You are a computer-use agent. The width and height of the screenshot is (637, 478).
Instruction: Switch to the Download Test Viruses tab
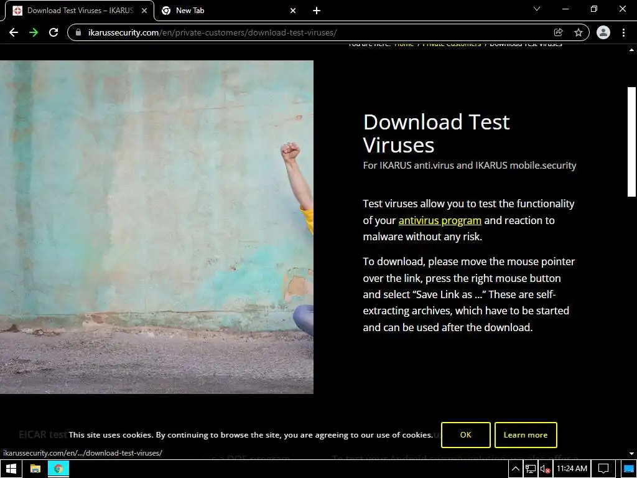coord(80,11)
